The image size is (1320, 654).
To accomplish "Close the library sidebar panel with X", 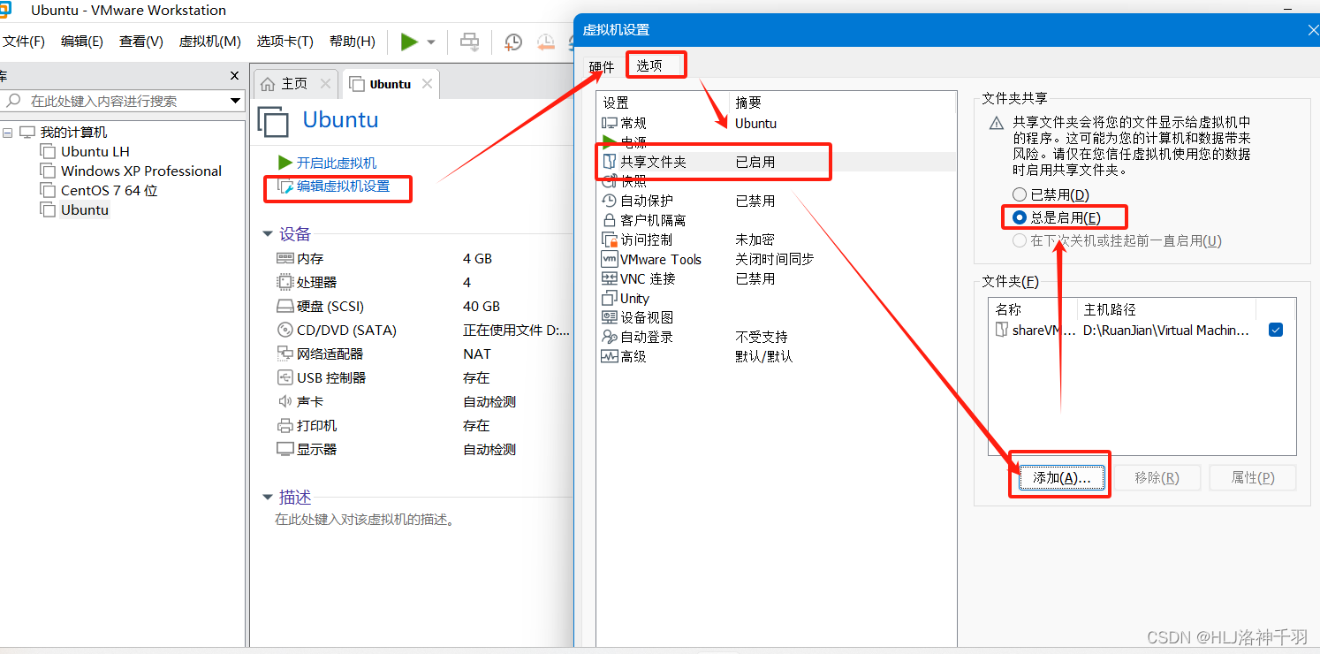I will pos(234,76).
